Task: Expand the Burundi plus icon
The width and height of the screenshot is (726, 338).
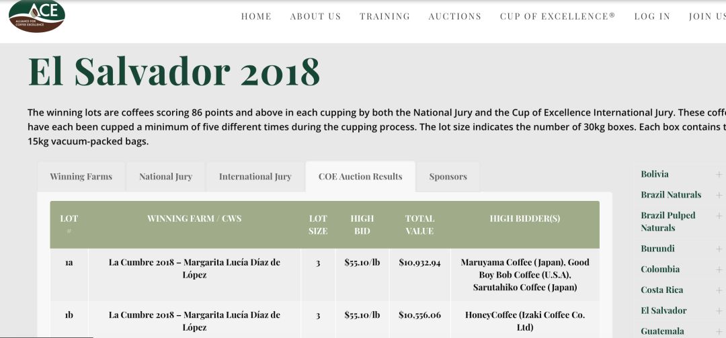Action: click(719, 249)
